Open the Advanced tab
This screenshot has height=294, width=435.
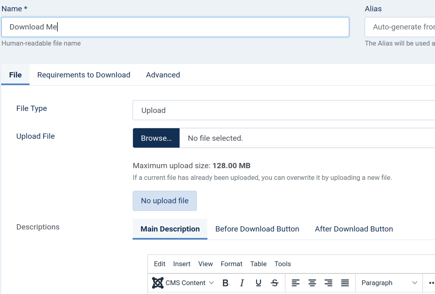[x=163, y=75]
